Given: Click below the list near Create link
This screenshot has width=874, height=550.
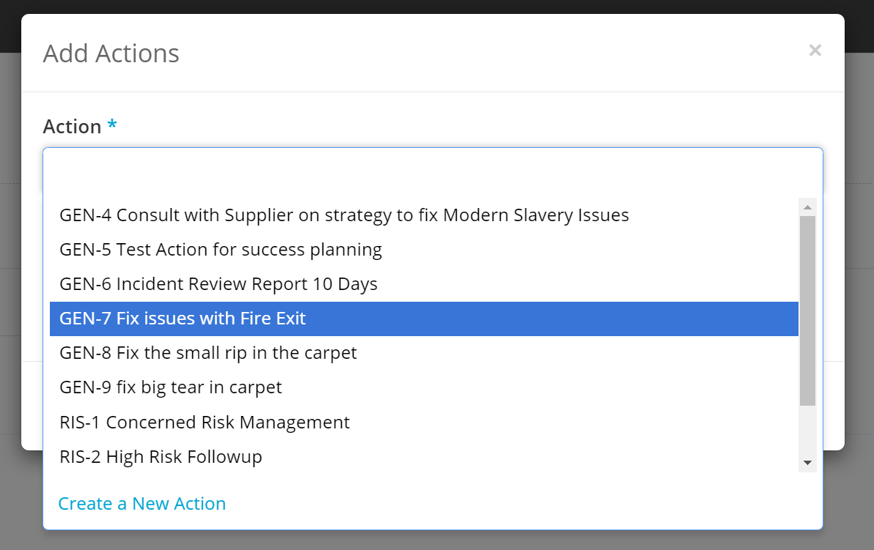Looking at the screenshot, I should 440,503.
